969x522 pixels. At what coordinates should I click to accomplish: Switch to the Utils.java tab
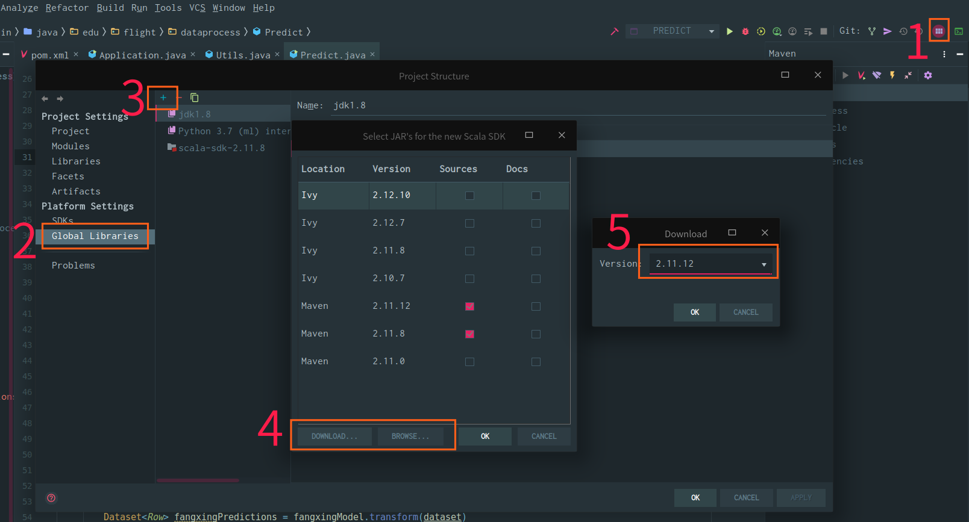coord(243,55)
